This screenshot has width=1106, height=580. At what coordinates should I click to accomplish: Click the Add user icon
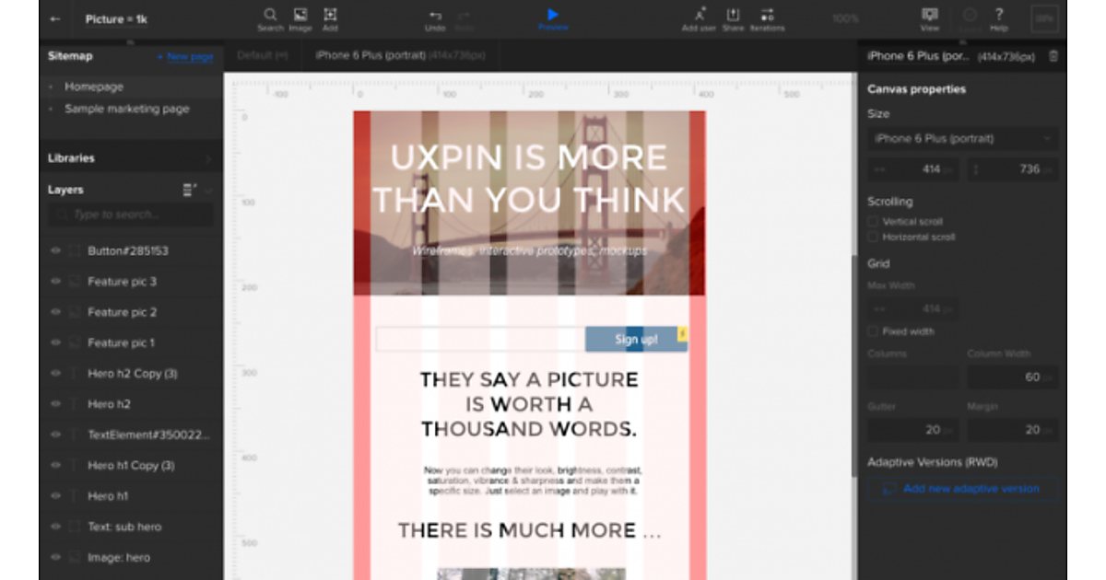coord(700,15)
